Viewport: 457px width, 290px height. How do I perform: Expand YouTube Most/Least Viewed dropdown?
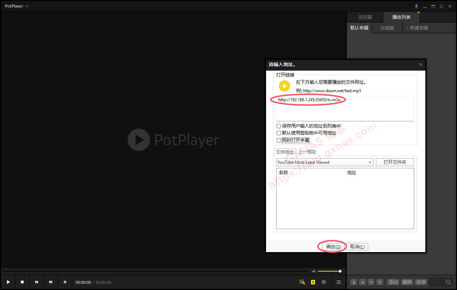point(370,162)
